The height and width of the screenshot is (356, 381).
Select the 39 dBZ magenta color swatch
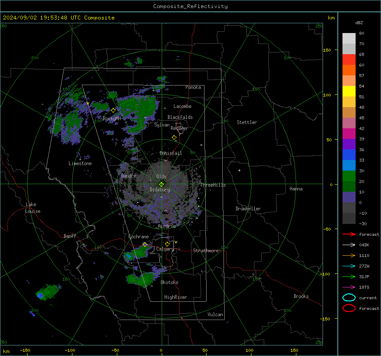click(x=349, y=133)
